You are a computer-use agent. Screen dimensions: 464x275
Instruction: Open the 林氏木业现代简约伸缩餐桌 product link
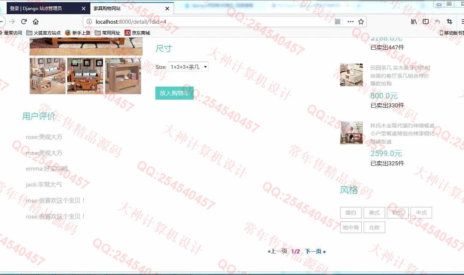pos(402,133)
